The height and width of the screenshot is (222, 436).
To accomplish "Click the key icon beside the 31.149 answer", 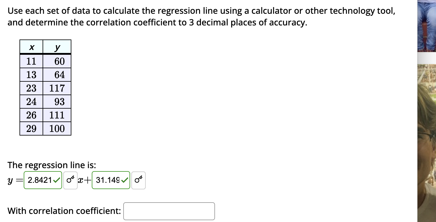I will click(x=139, y=180).
